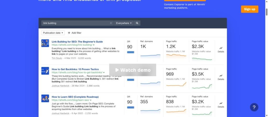
Task: Click the $3.5K Page traffic value
Action: [198, 74]
